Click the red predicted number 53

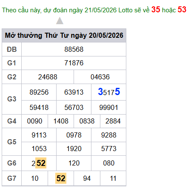coord(182,9)
